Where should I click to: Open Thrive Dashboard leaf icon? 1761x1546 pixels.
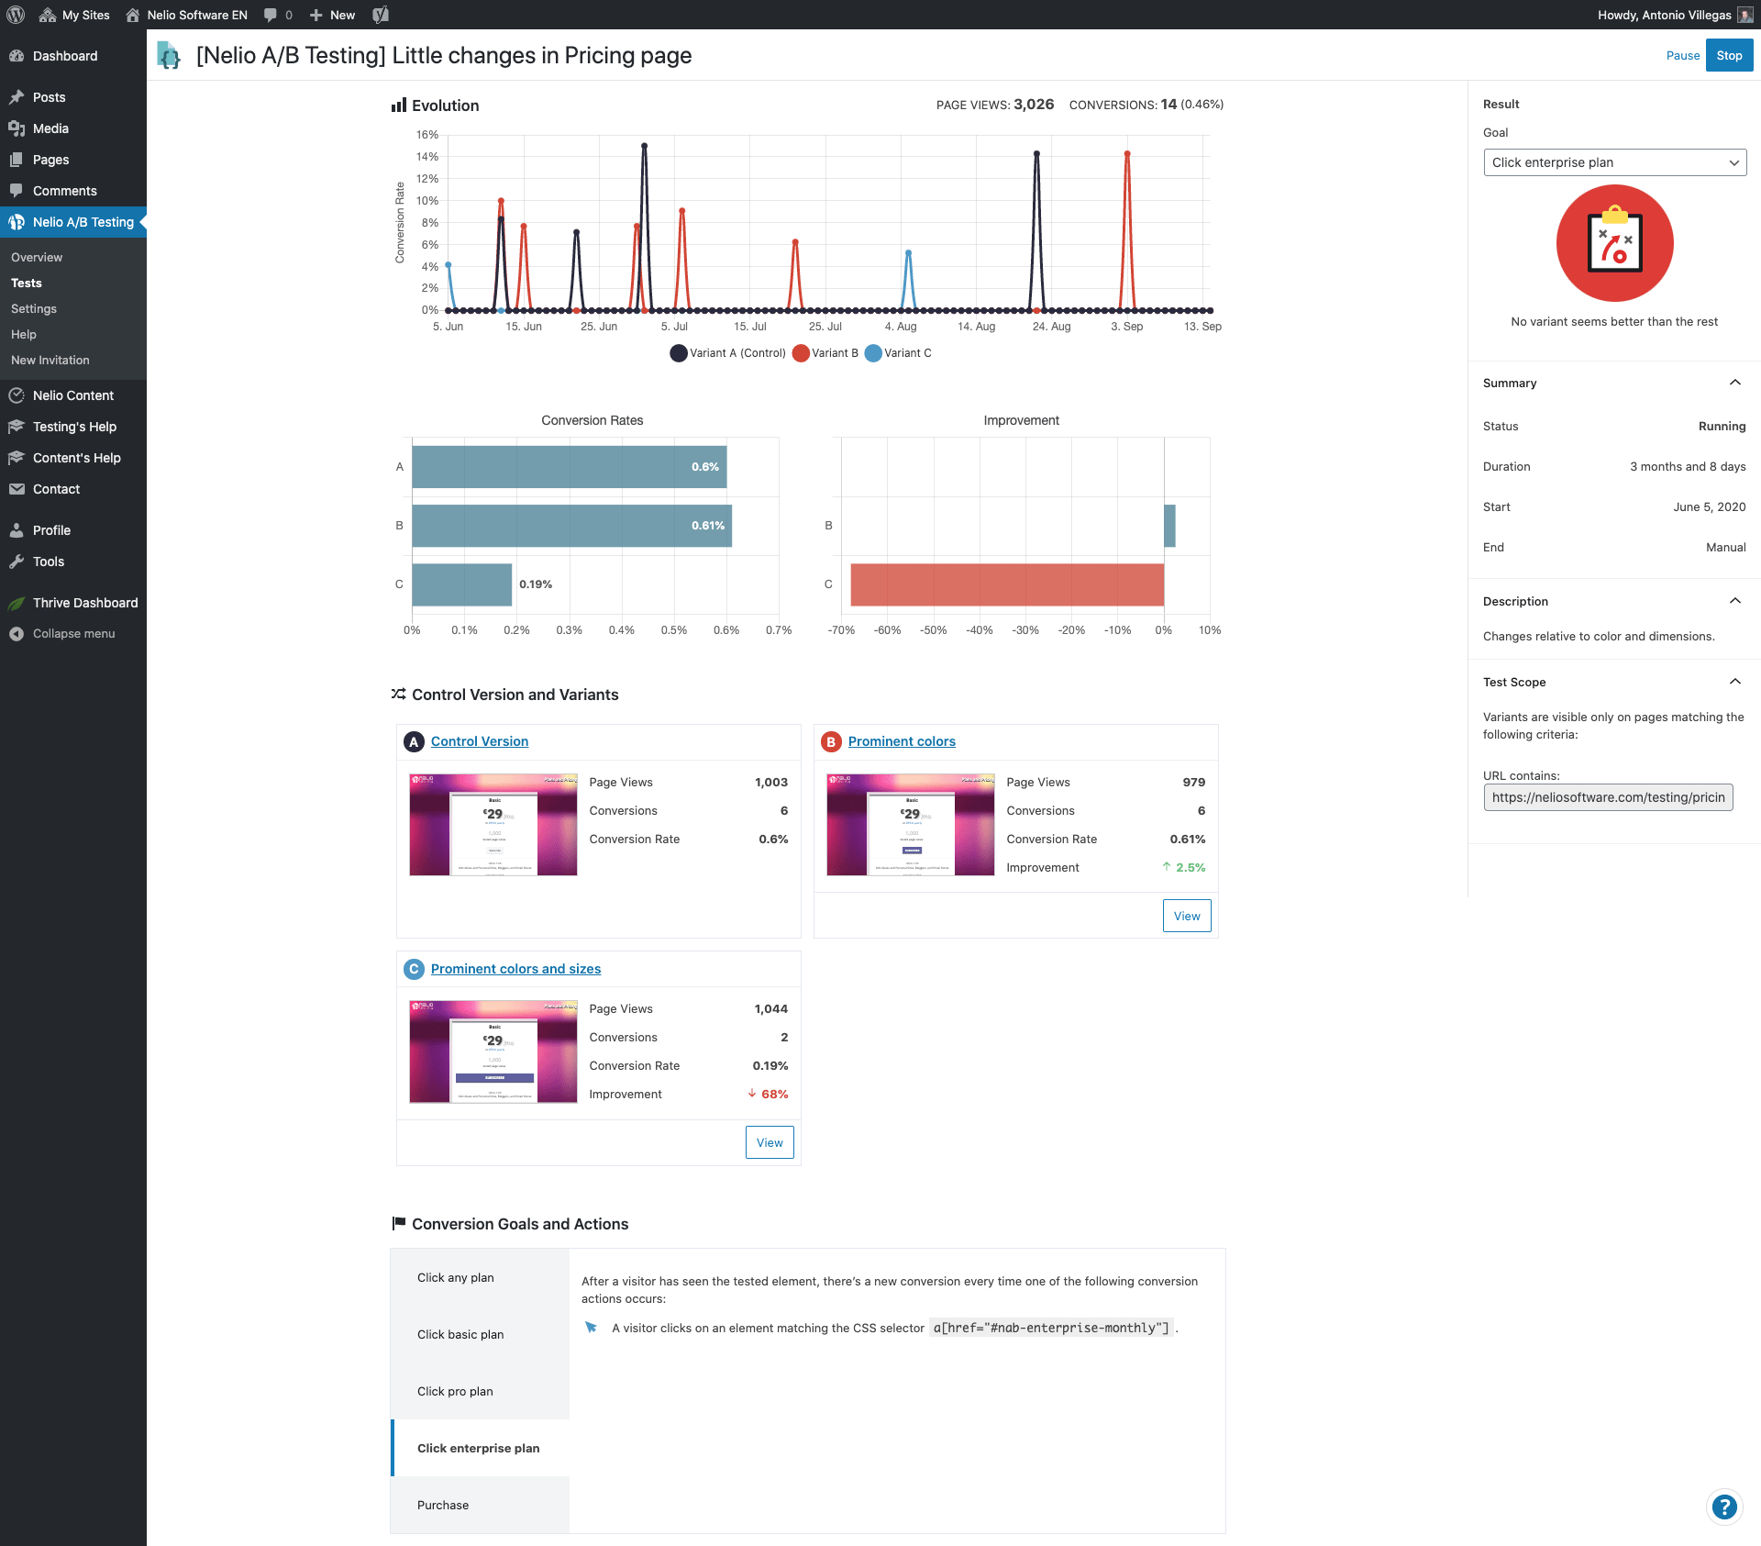pyautogui.click(x=17, y=603)
